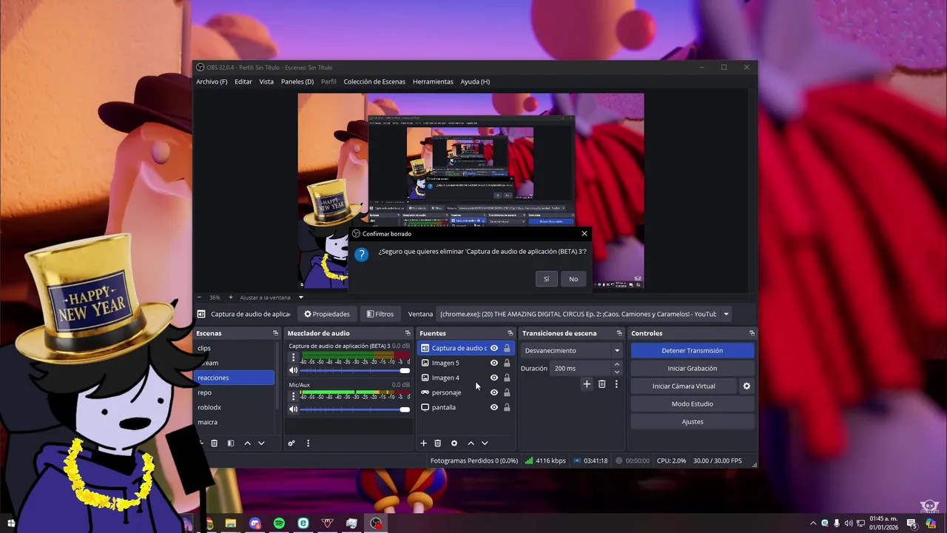Toggle lock on personaje source
Viewport: 947px width, 533px height.
click(507, 392)
